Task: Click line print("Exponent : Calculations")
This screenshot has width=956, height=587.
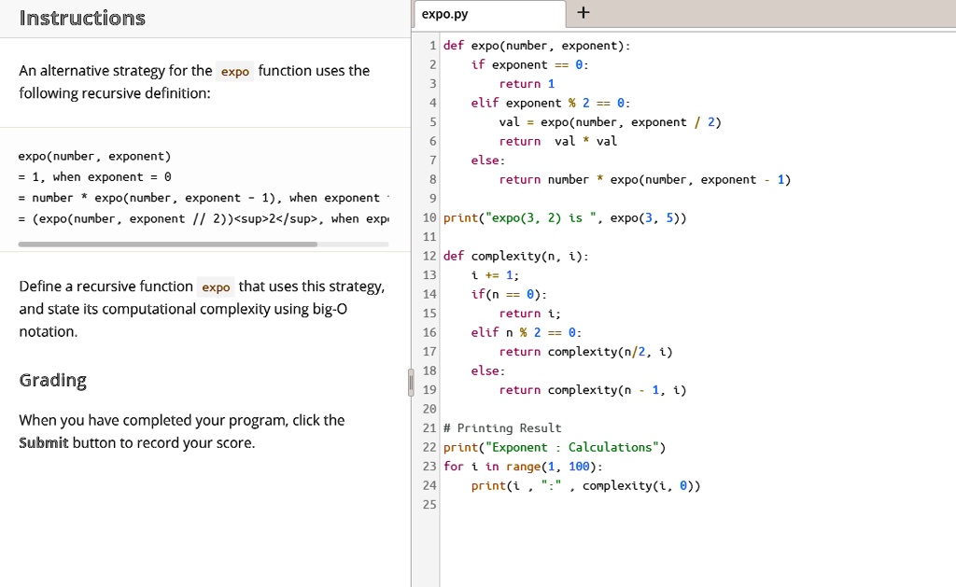Action: coord(555,447)
